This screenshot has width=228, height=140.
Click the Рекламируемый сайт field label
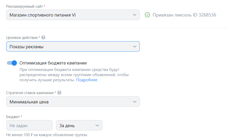(24, 6)
